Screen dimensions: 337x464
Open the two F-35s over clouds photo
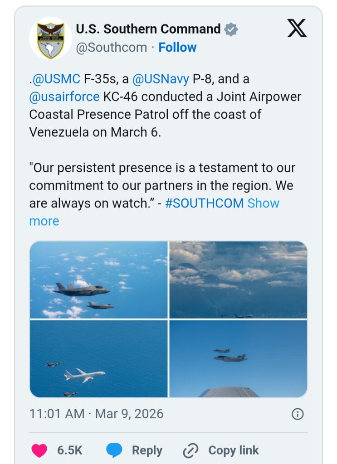coord(98,280)
